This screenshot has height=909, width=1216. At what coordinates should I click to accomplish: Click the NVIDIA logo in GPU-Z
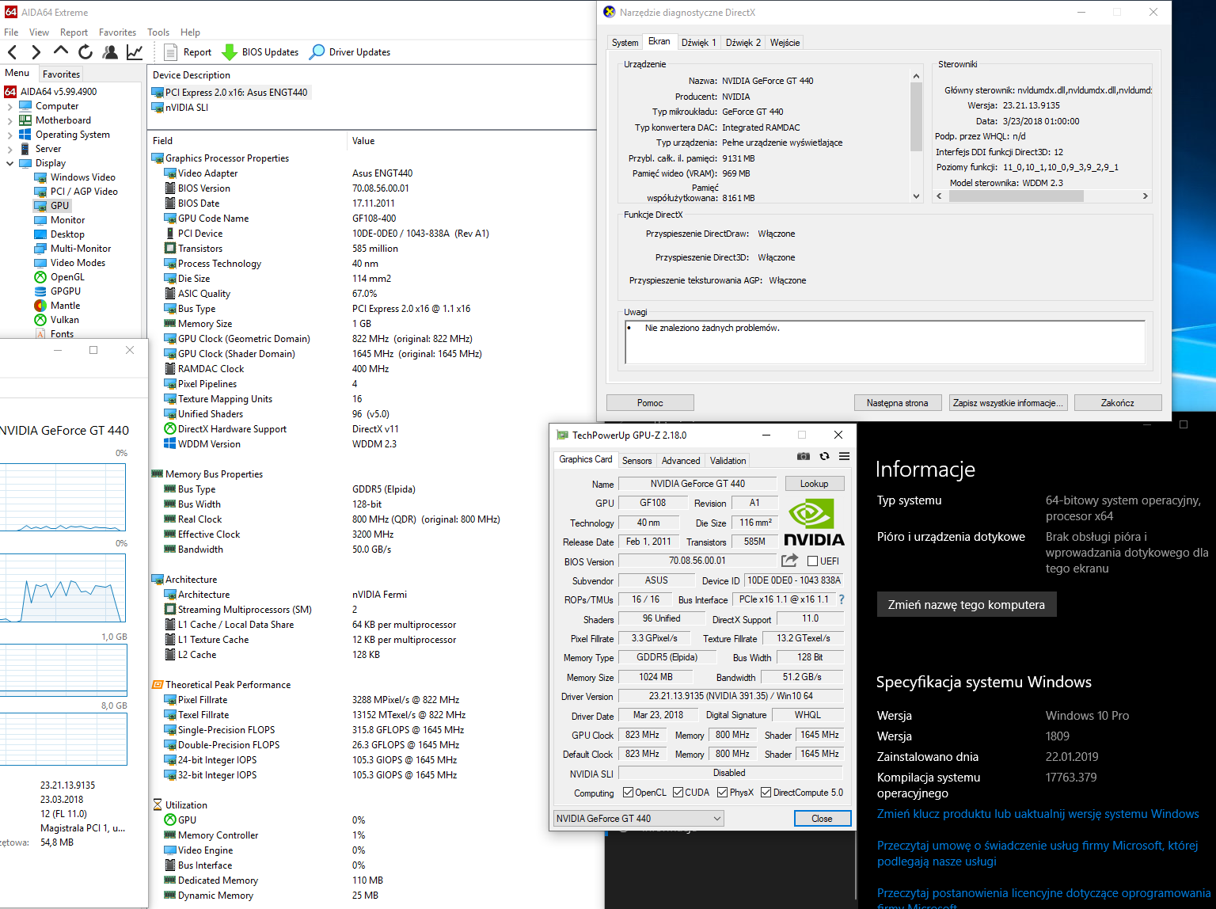coord(813,523)
